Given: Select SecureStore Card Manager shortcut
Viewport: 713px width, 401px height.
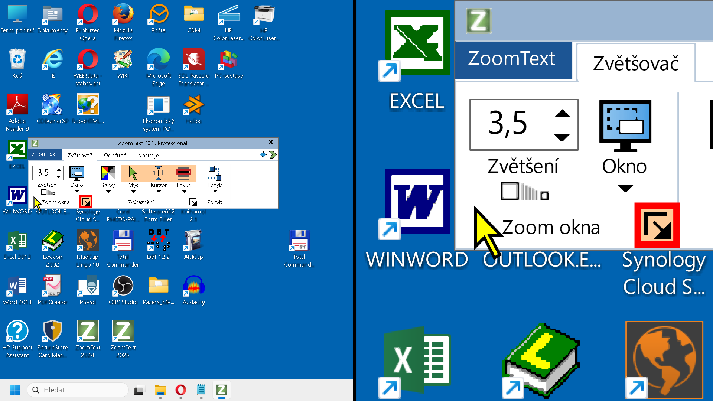Looking at the screenshot, I should pos(52,339).
